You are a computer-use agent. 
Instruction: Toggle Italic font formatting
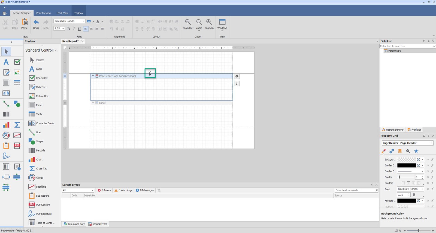coord(74,29)
